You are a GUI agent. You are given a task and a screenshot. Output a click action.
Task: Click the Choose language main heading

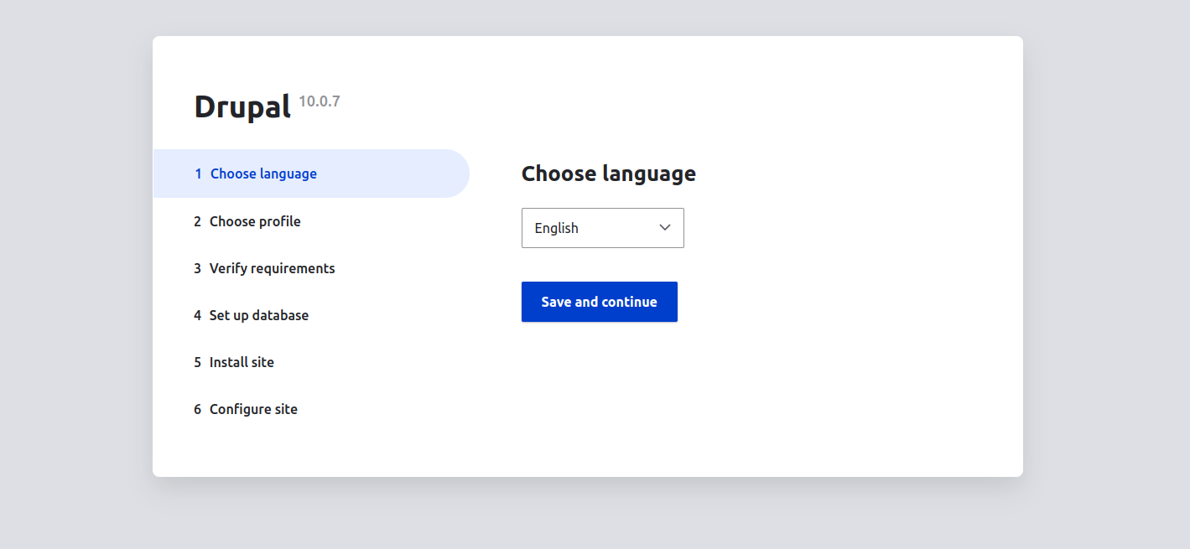(608, 174)
